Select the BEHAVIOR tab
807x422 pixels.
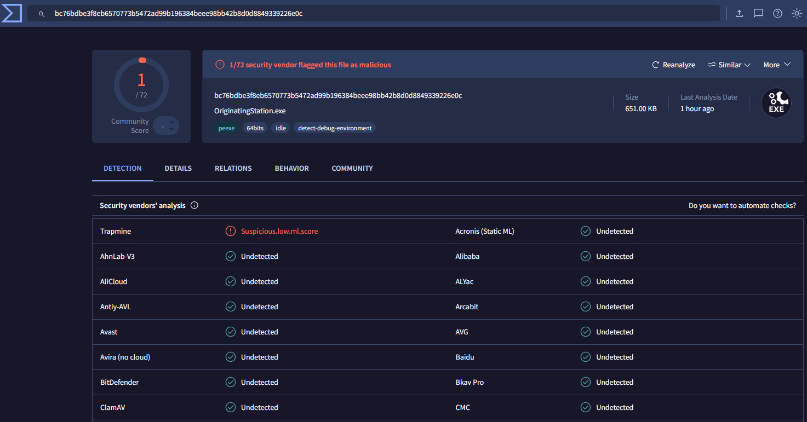pyautogui.click(x=292, y=168)
